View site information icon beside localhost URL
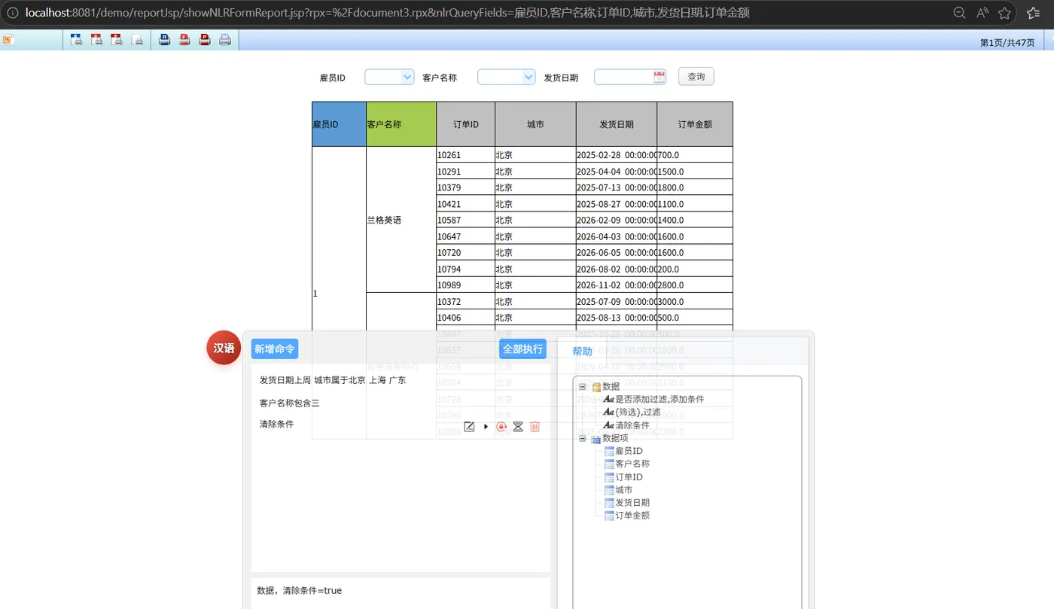 click(13, 13)
